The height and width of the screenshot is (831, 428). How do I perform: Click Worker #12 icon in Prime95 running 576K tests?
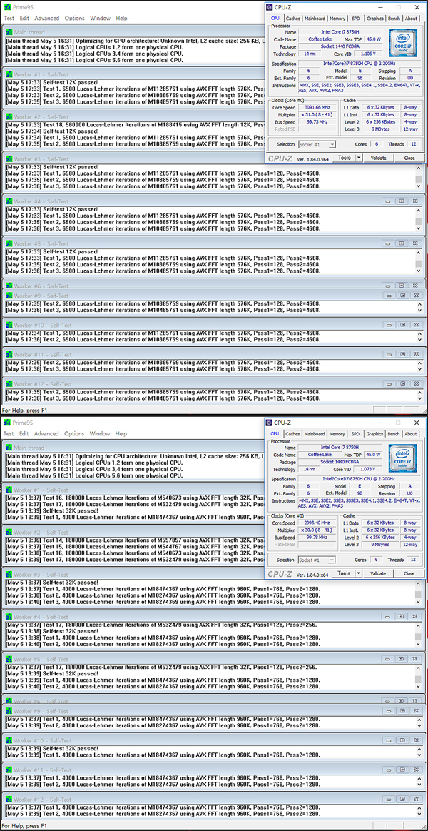(x=9, y=383)
